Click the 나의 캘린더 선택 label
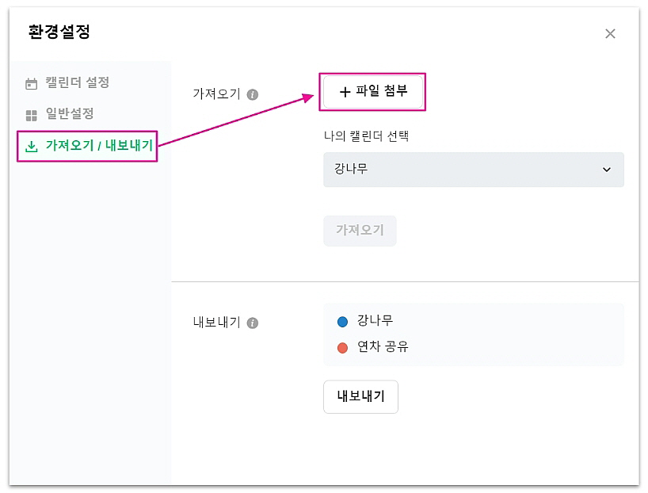This screenshot has width=648, height=493. tap(367, 136)
